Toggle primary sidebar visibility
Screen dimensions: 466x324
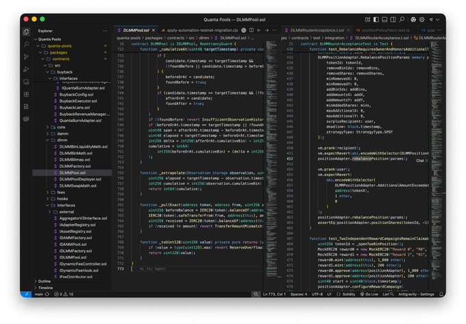click(376, 20)
